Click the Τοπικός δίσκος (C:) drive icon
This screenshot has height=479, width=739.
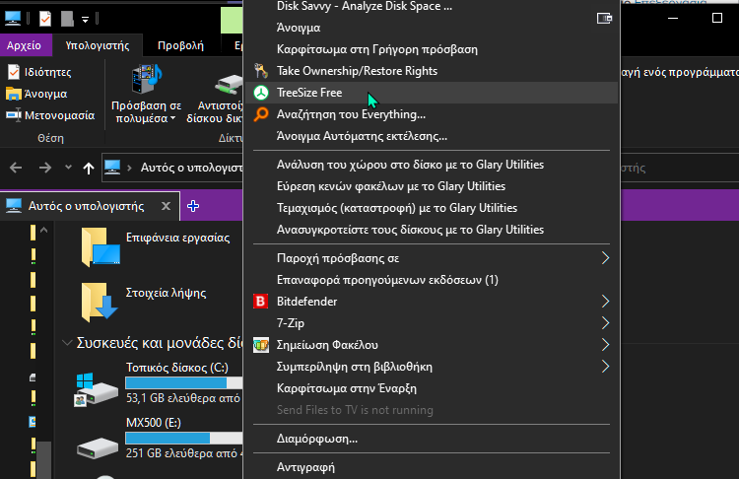[98, 389]
